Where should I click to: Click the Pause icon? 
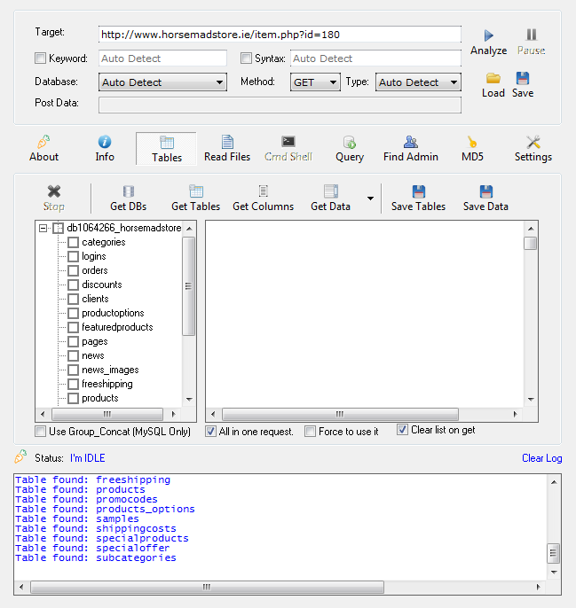[531, 35]
